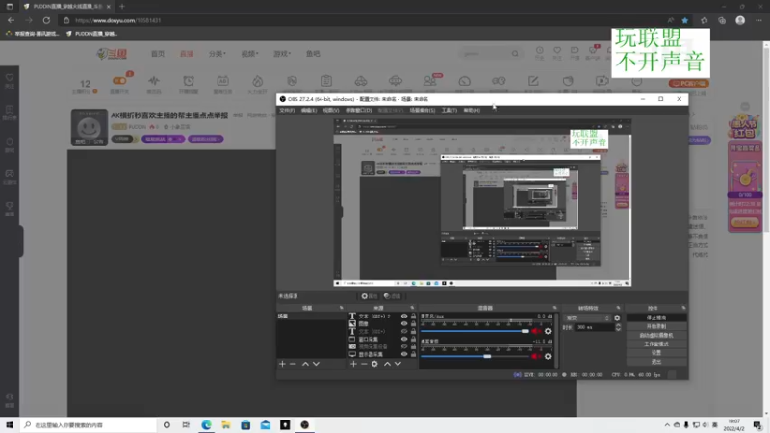This screenshot has height=433, width=770.
Task: Remove the selected source with the minus icon
Action: click(x=364, y=364)
